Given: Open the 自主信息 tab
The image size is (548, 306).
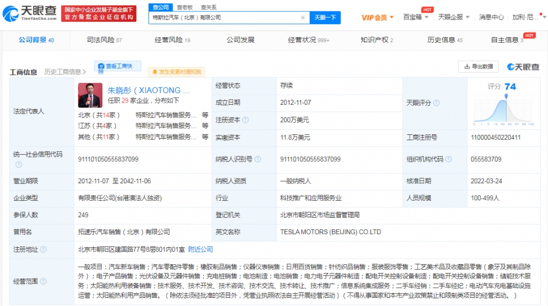Looking at the screenshot, I should click(x=507, y=40).
